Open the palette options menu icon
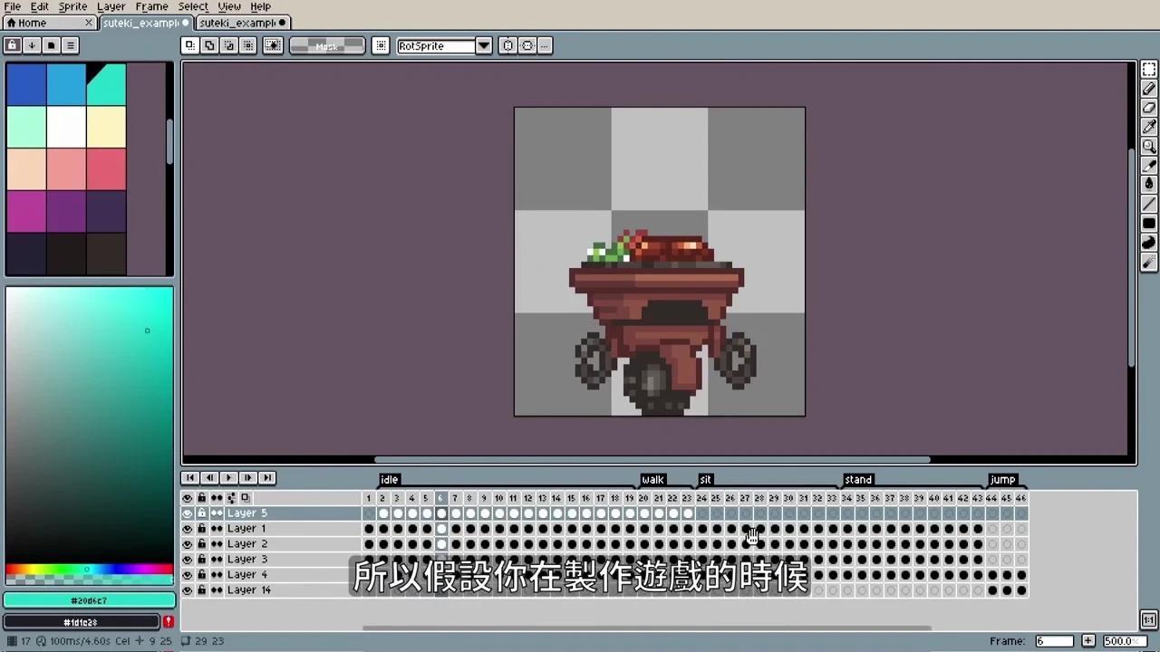This screenshot has width=1160, height=652. [x=70, y=45]
